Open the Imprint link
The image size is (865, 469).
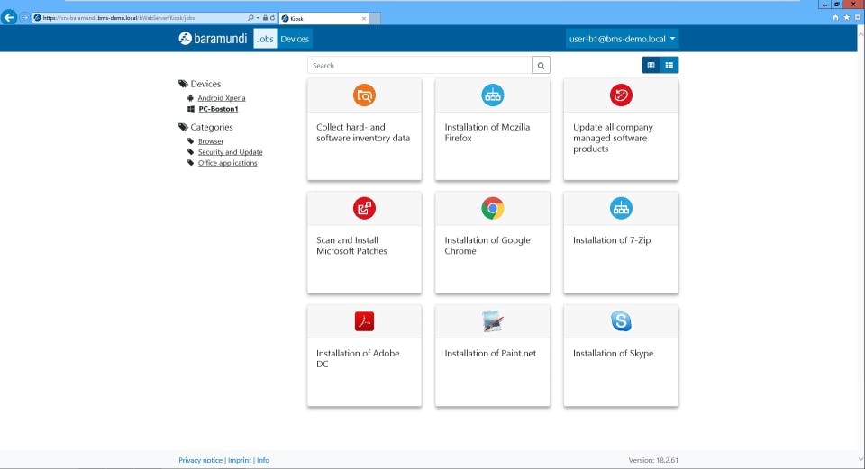[x=240, y=460]
